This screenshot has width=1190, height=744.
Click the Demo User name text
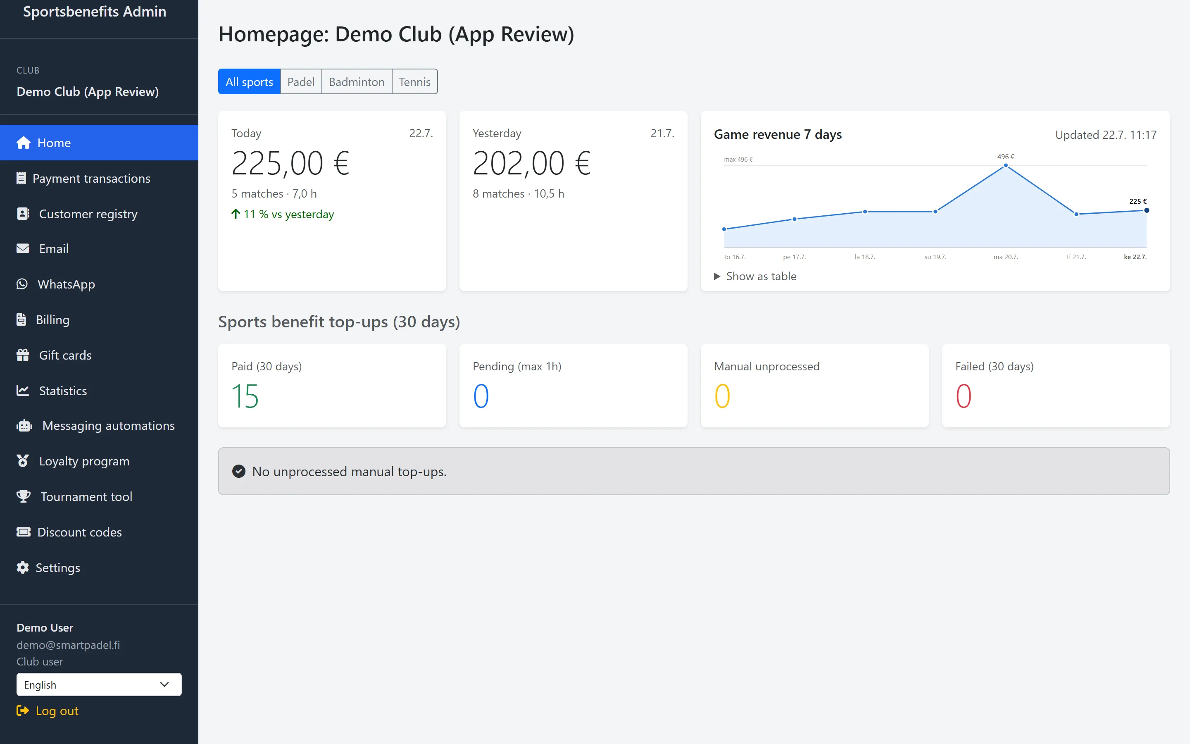pyautogui.click(x=45, y=627)
